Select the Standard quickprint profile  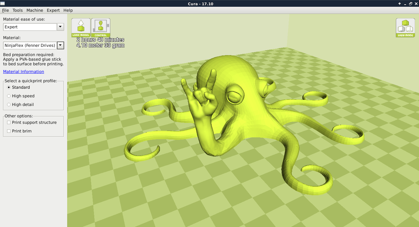tap(9, 87)
